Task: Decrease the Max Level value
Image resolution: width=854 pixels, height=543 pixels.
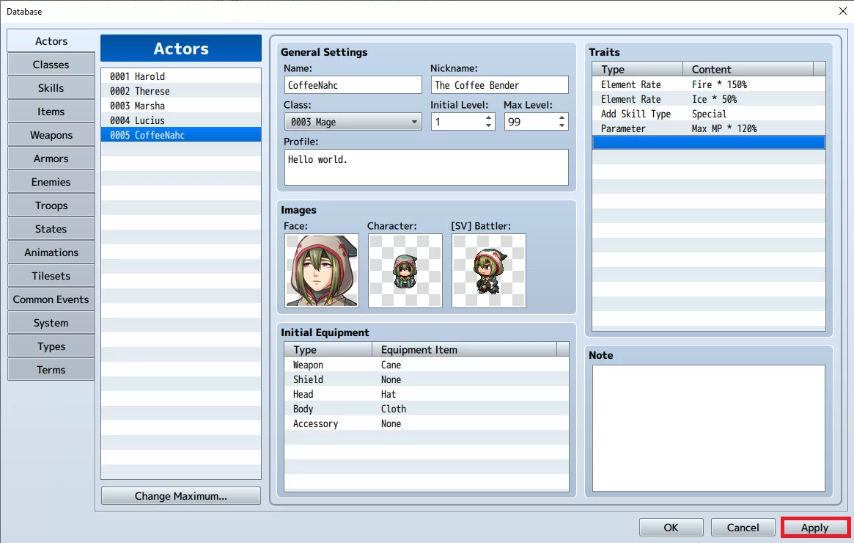Action: [x=562, y=126]
